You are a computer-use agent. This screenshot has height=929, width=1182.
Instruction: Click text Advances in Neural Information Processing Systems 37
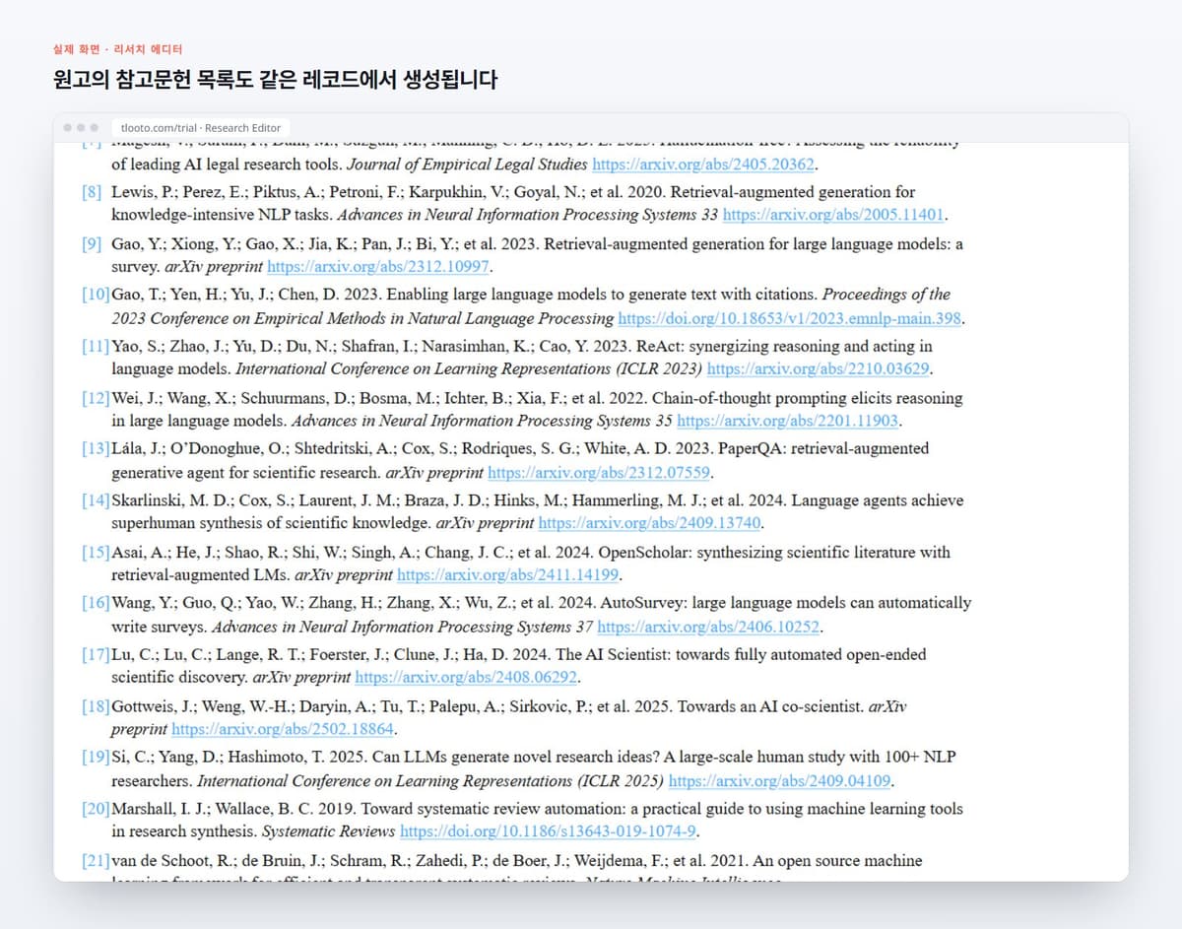point(403,627)
